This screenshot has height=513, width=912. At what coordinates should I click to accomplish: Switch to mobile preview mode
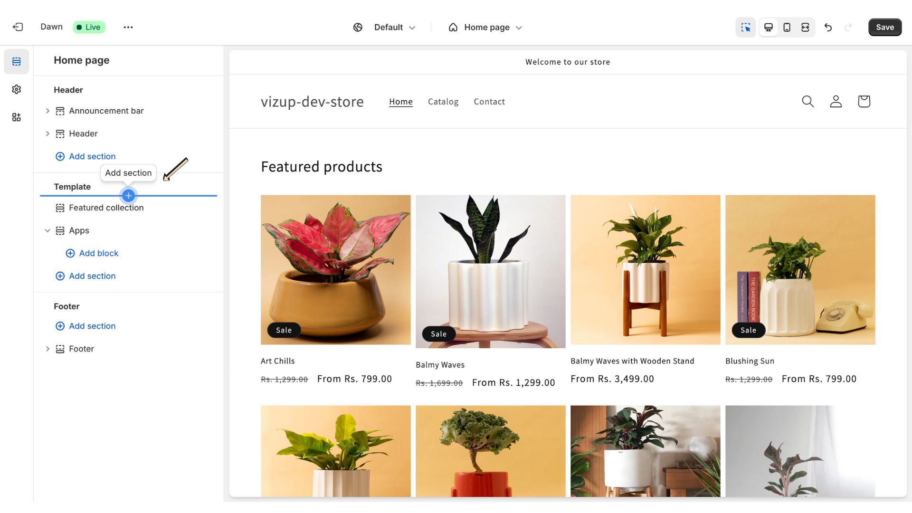click(x=787, y=27)
